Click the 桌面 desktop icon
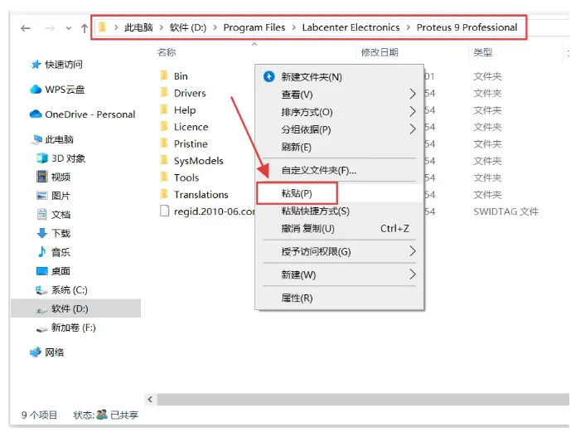This screenshot has height=437, width=585. tap(42, 271)
